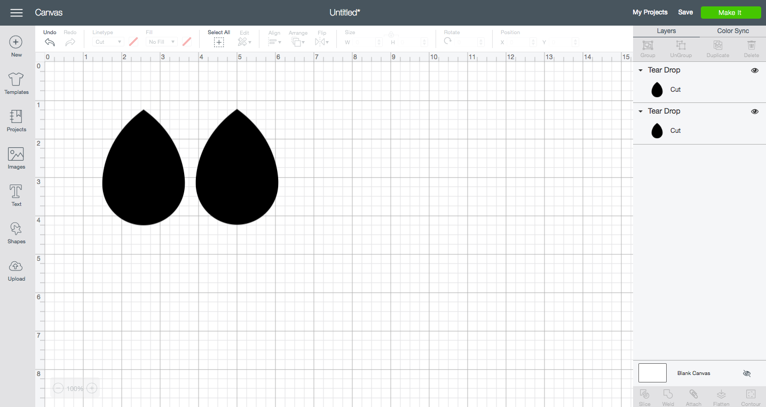Screen dimensions: 766x407
Task: Select the right teardrop shape on canvas
Action: click(x=237, y=167)
